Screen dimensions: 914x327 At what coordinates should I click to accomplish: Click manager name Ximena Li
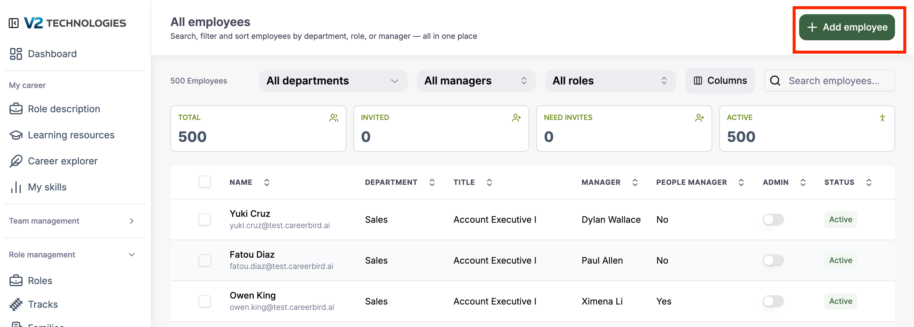pyautogui.click(x=602, y=301)
